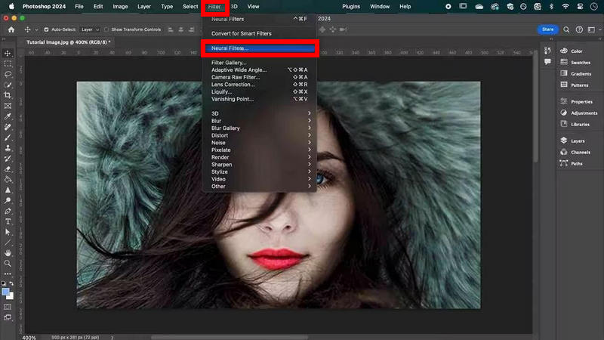Select the Move tool in the toolbar

[8, 54]
